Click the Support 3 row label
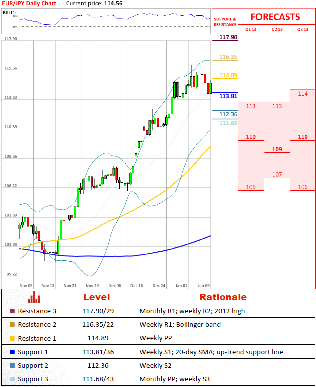 coord(33,379)
